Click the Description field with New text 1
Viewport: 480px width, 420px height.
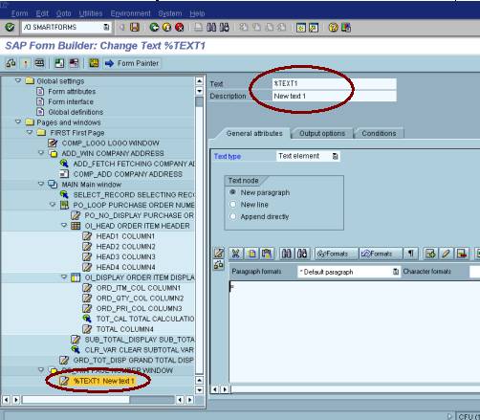pyautogui.click(x=335, y=96)
